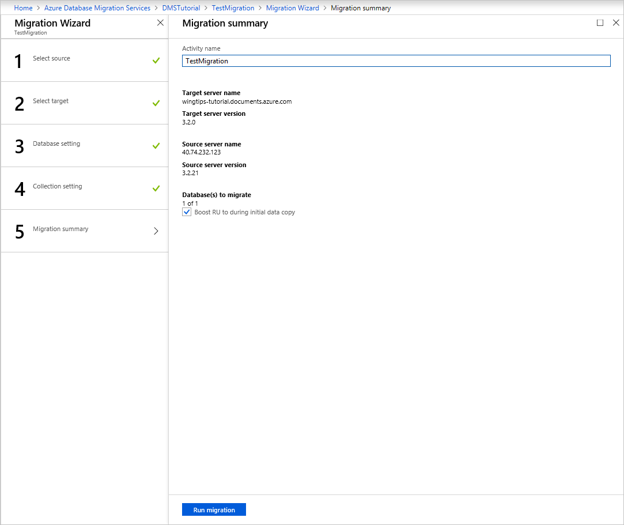The width and height of the screenshot is (624, 525).
Task: Open DMSTutorial breadcrumb link
Action: [x=181, y=8]
